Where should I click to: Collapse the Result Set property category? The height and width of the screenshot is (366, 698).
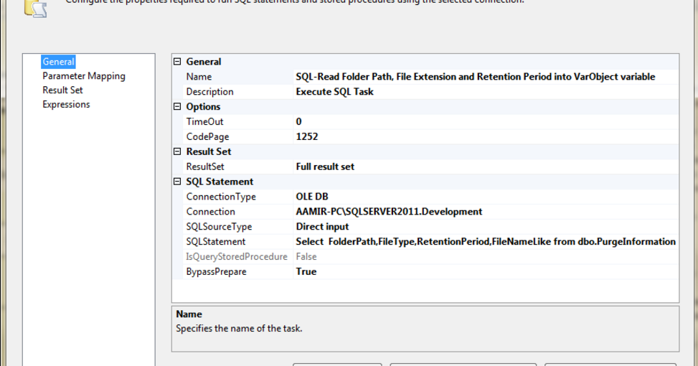pyautogui.click(x=177, y=151)
